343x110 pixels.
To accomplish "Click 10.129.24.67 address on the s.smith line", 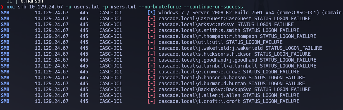I will pyautogui.click(x=52, y=30).
